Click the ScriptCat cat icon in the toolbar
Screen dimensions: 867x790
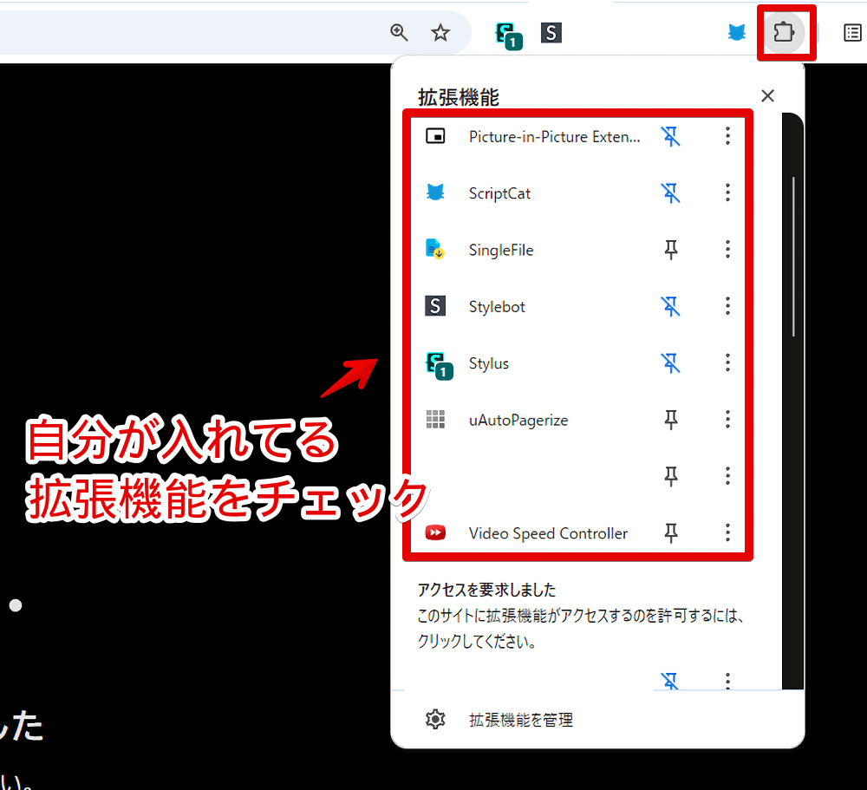click(x=736, y=32)
